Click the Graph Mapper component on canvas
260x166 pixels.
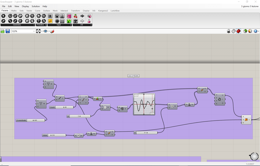144,104
